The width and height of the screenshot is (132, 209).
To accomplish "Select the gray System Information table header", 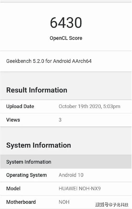I will [x=66, y=162].
